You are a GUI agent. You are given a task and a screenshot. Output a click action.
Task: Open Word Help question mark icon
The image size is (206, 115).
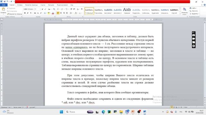pyautogui.click(x=204, y=5)
